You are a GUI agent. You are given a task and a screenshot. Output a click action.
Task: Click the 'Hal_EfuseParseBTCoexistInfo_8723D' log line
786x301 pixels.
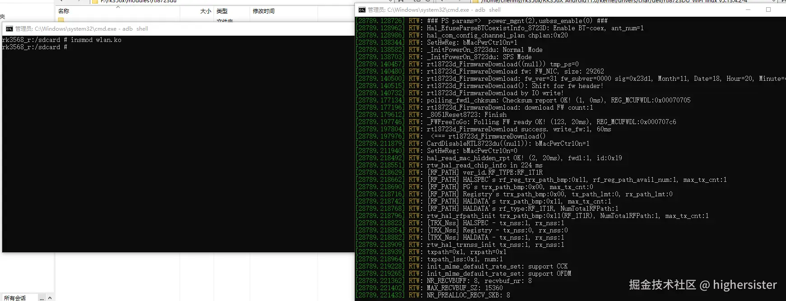[500, 28]
